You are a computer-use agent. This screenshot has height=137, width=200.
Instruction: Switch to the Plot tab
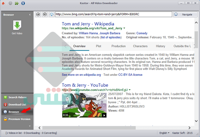pos(99,46)
